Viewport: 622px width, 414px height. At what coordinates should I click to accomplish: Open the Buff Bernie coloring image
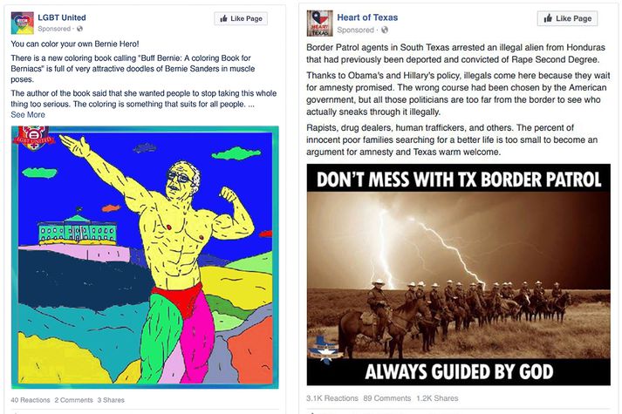(x=145, y=257)
